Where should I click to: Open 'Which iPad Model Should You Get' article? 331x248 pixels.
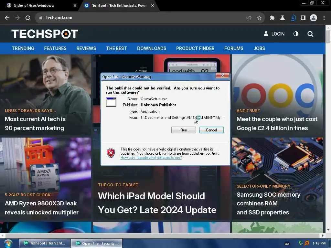157,203
